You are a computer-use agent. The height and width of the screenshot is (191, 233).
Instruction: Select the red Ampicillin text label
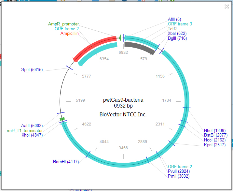(x=70, y=34)
